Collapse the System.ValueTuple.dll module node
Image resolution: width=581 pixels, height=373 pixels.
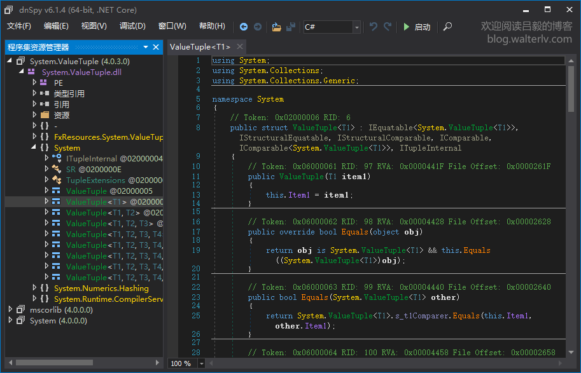tap(22, 71)
